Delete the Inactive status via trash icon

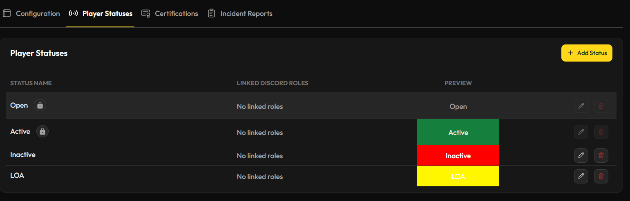coord(601,155)
